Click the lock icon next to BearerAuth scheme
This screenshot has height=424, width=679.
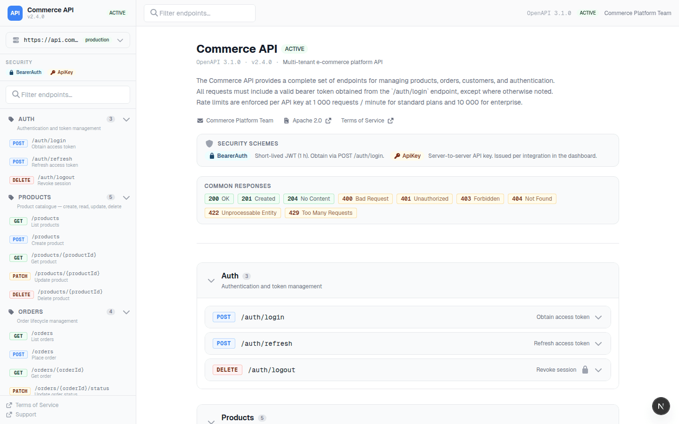pyautogui.click(x=212, y=156)
